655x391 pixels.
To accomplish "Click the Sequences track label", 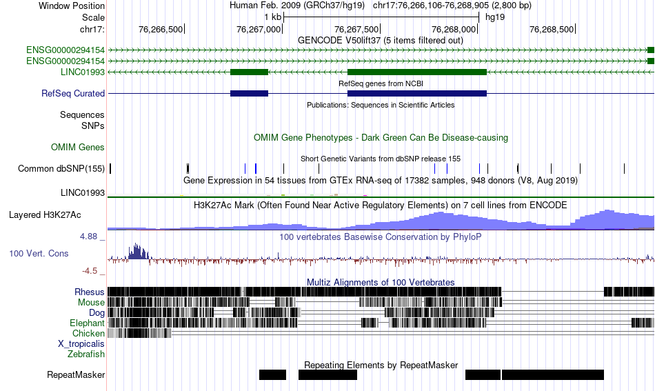I will click(82, 115).
